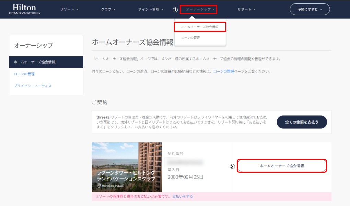Click the location pin icon beside Honolulu, Hawaii
350x206 pixels.
coord(99,186)
